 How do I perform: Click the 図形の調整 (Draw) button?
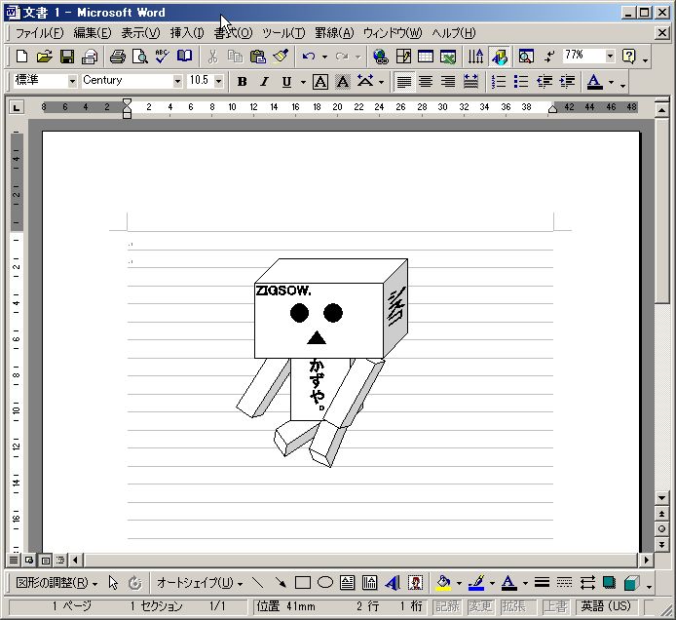pos(56,583)
